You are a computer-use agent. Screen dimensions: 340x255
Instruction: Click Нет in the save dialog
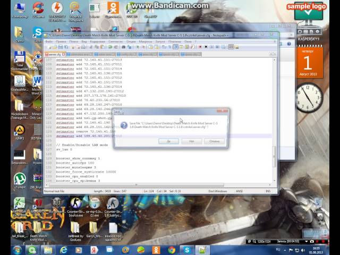192,141
